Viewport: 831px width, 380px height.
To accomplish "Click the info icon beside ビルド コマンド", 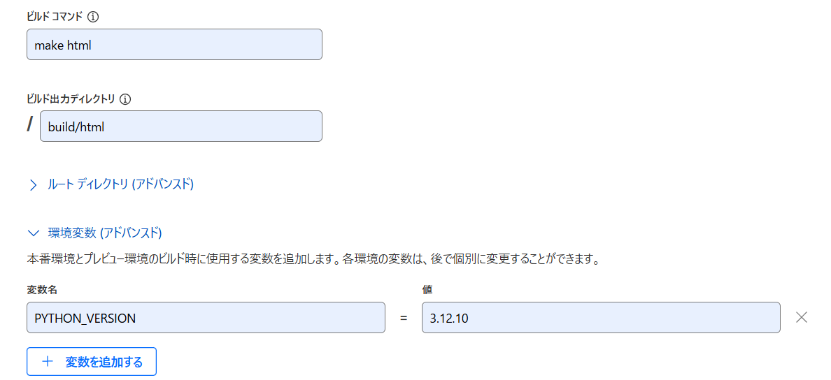I will 93,16.
